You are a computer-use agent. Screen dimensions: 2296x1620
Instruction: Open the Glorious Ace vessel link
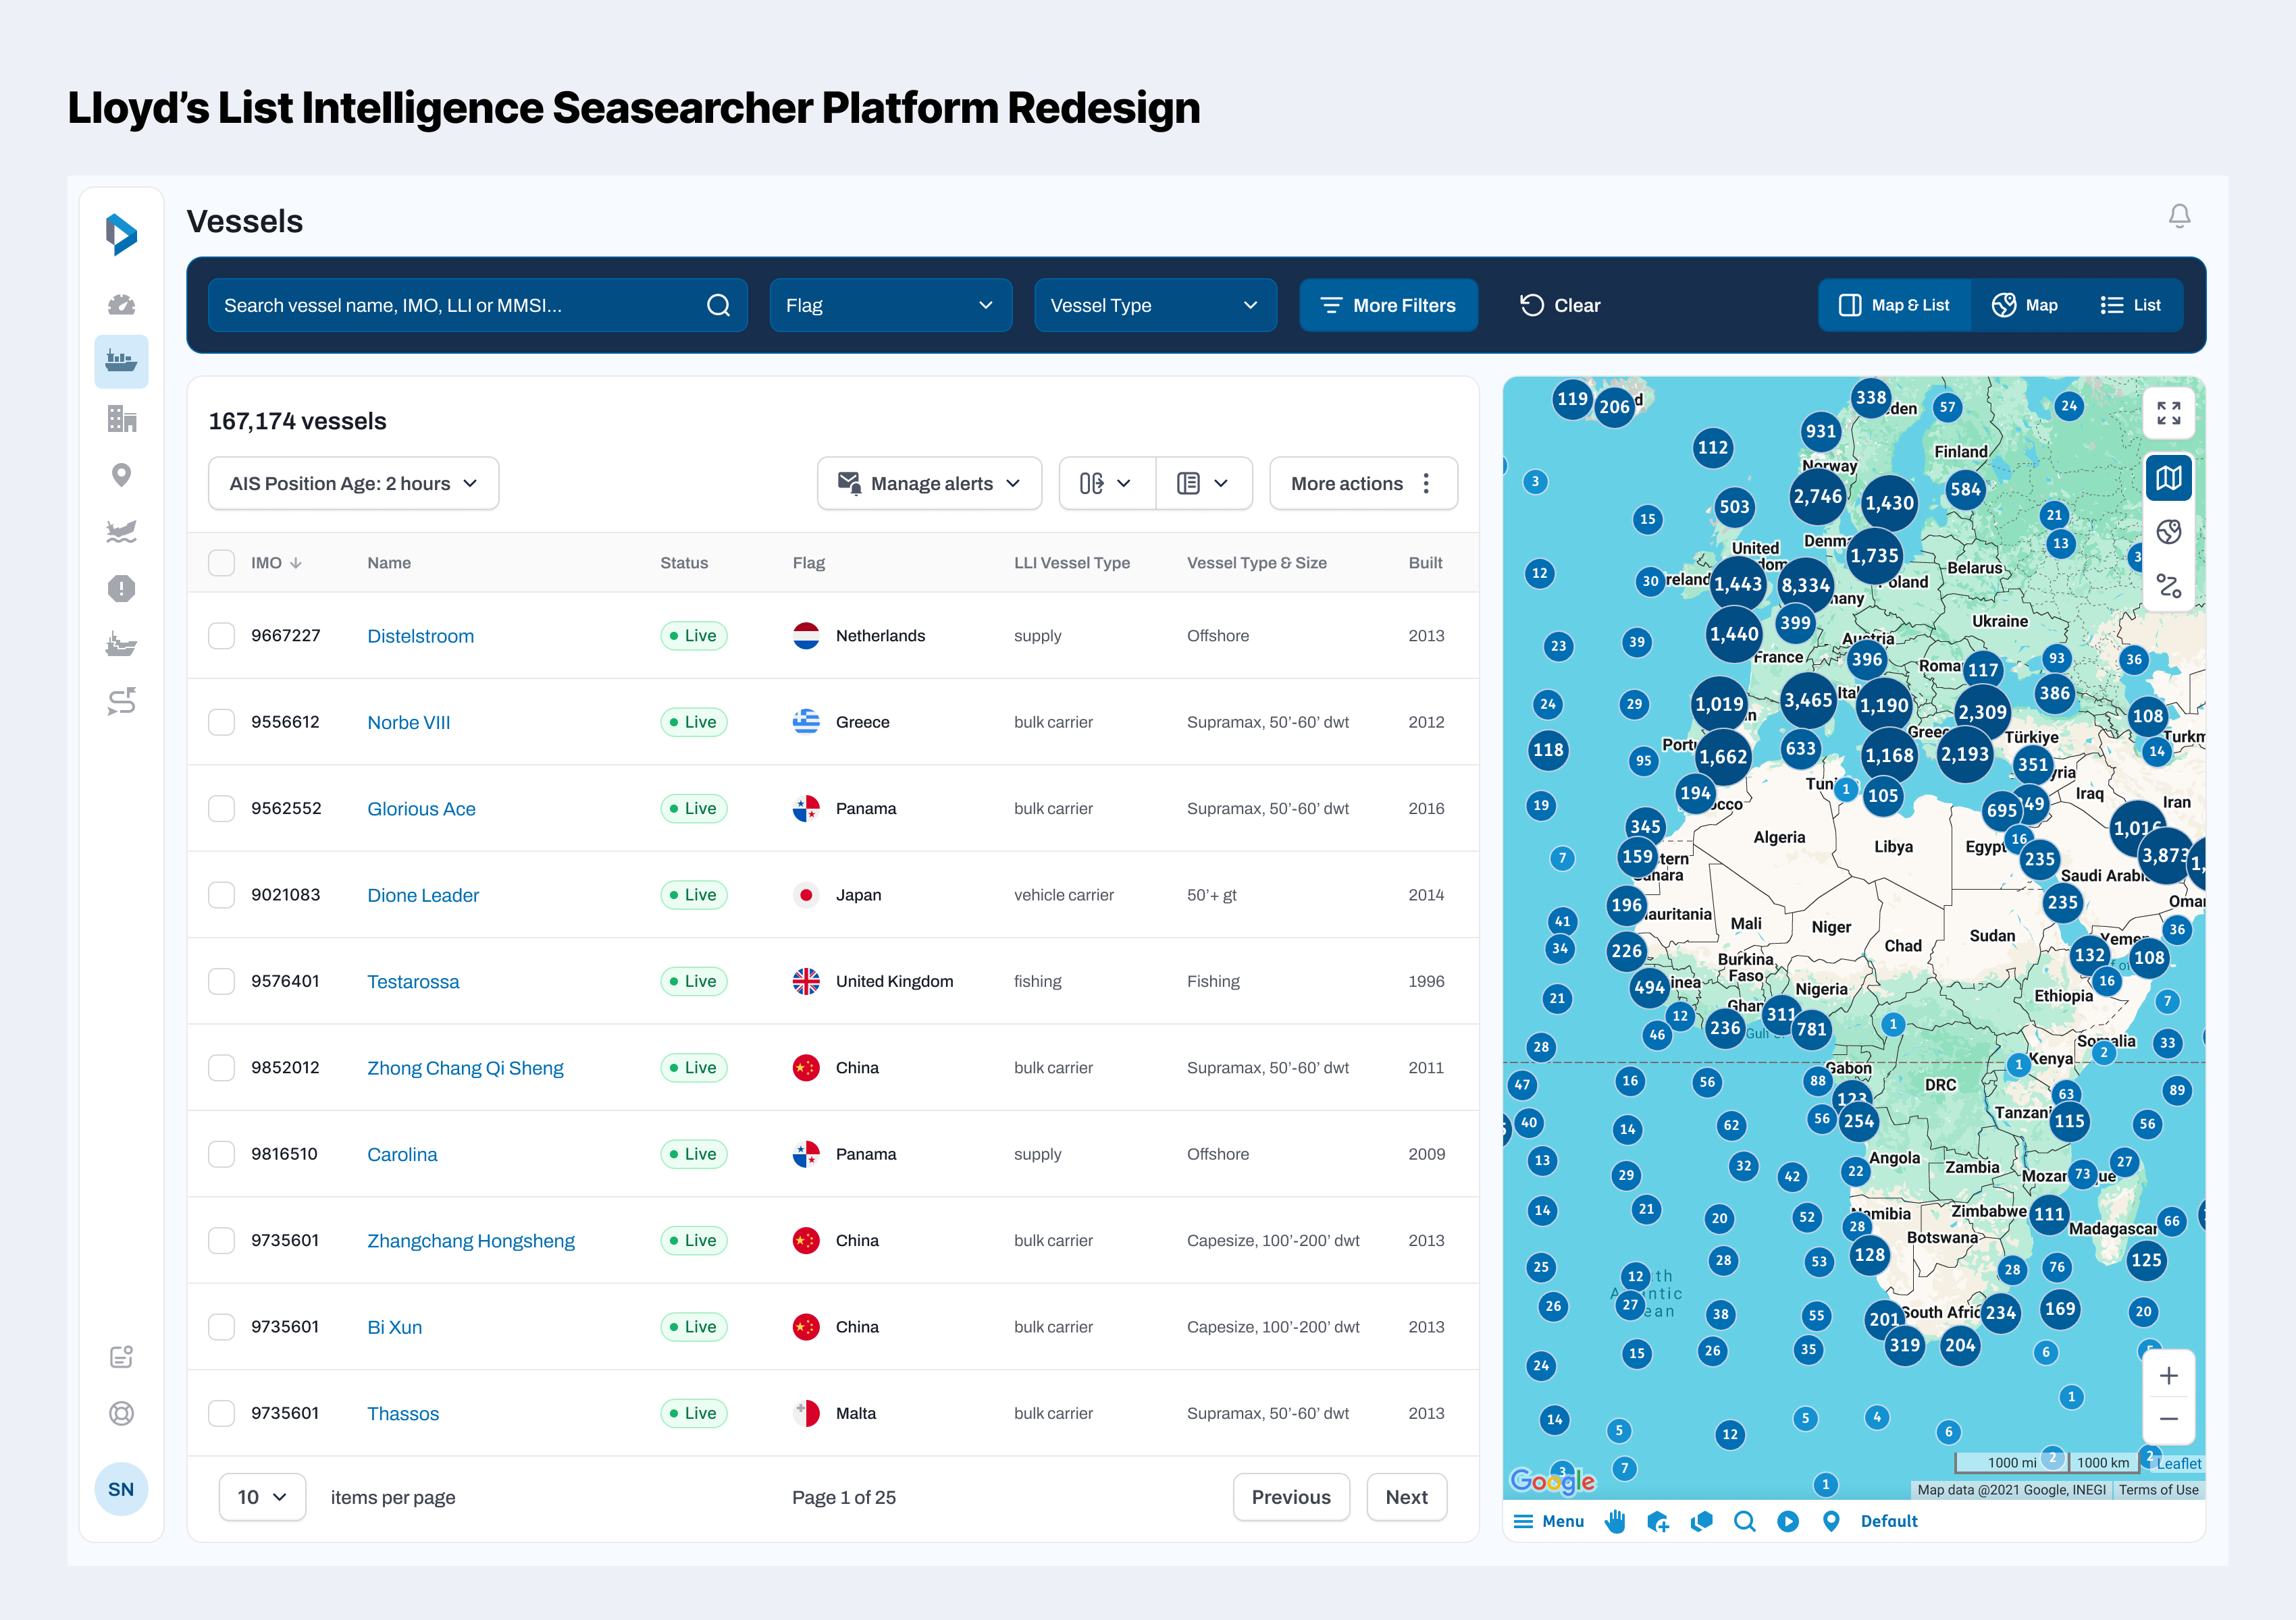coord(421,809)
